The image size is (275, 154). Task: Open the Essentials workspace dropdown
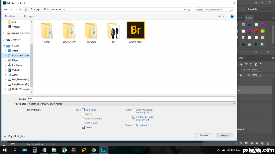[260, 9]
